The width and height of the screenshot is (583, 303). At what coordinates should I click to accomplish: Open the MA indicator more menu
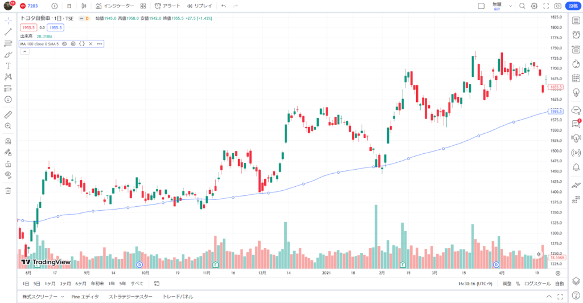click(99, 44)
